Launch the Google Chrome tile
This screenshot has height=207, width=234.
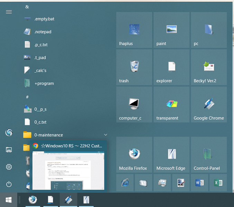coord(209,105)
